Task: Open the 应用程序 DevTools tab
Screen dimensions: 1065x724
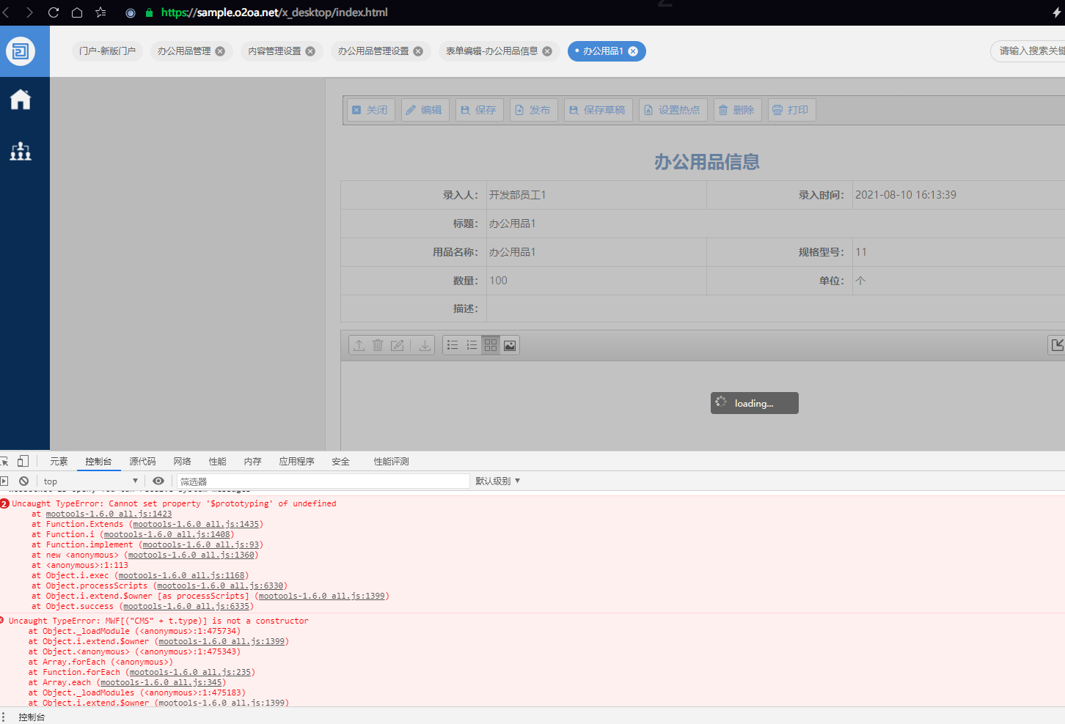Action: click(296, 462)
